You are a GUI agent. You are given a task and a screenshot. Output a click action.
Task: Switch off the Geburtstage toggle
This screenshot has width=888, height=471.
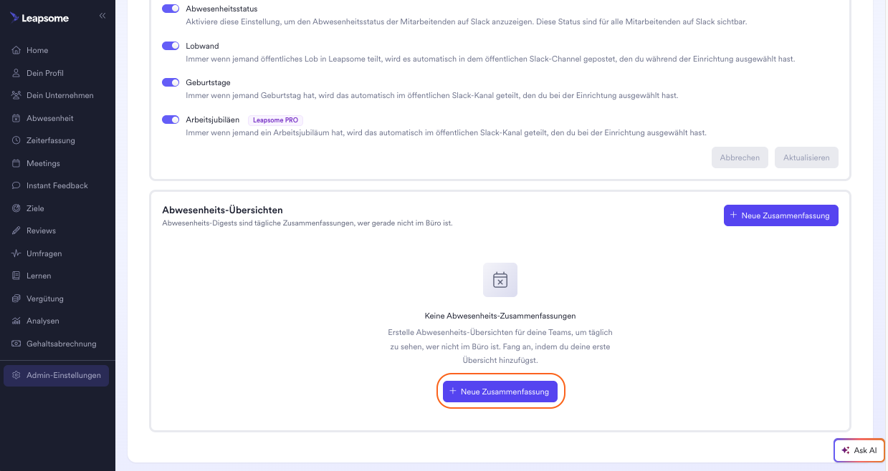pyautogui.click(x=171, y=82)
